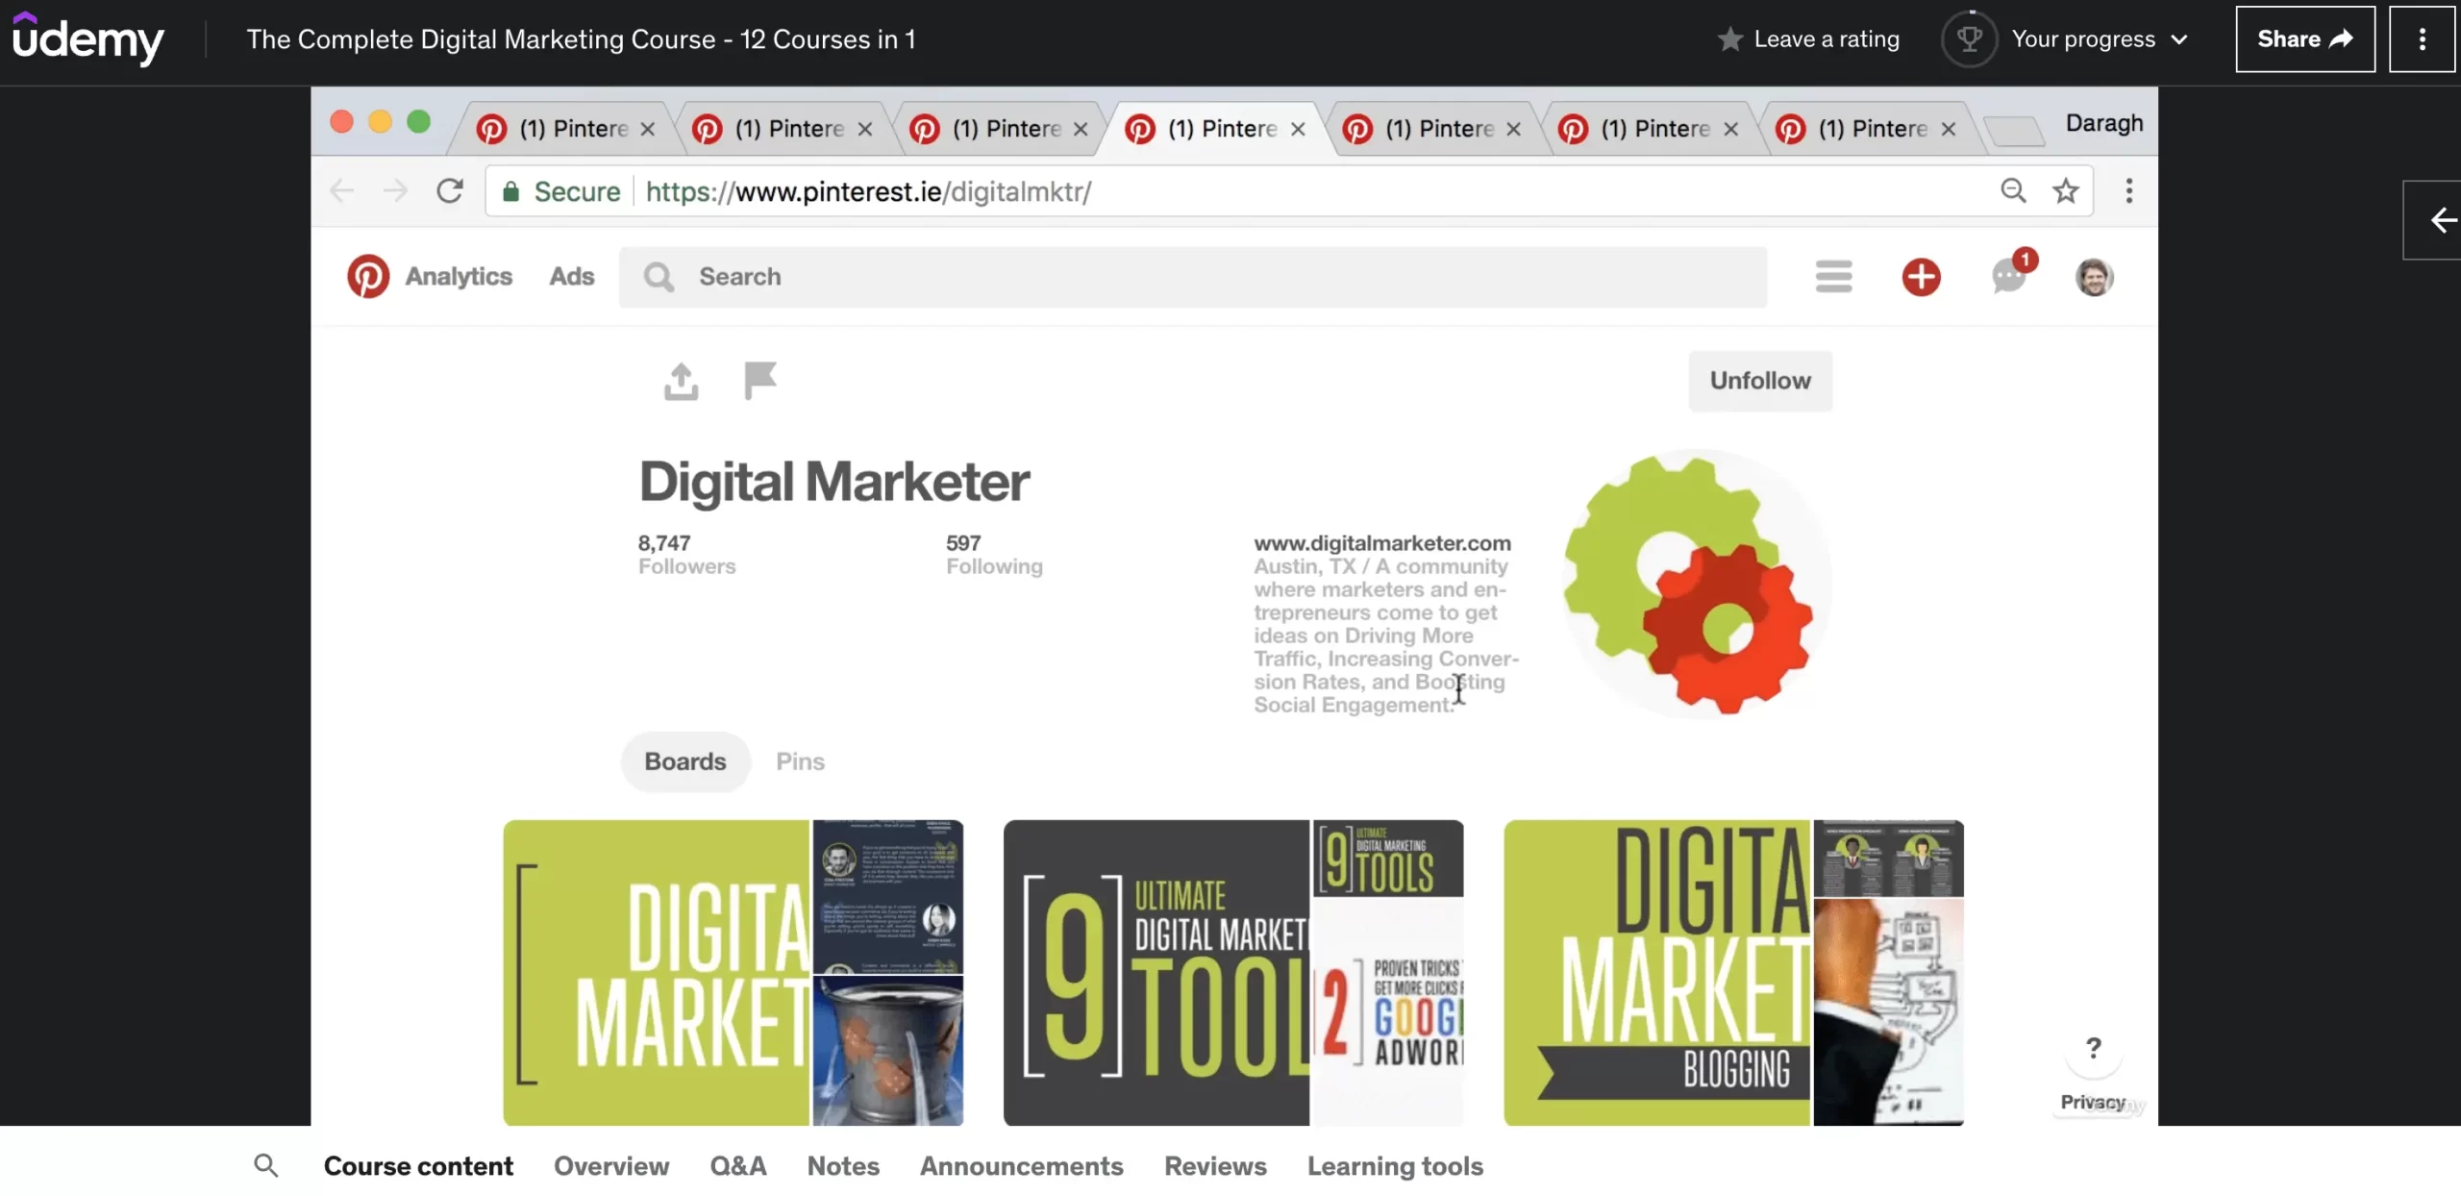
Task: Click the flag report icon on profile
Action: tap(759, 381)
